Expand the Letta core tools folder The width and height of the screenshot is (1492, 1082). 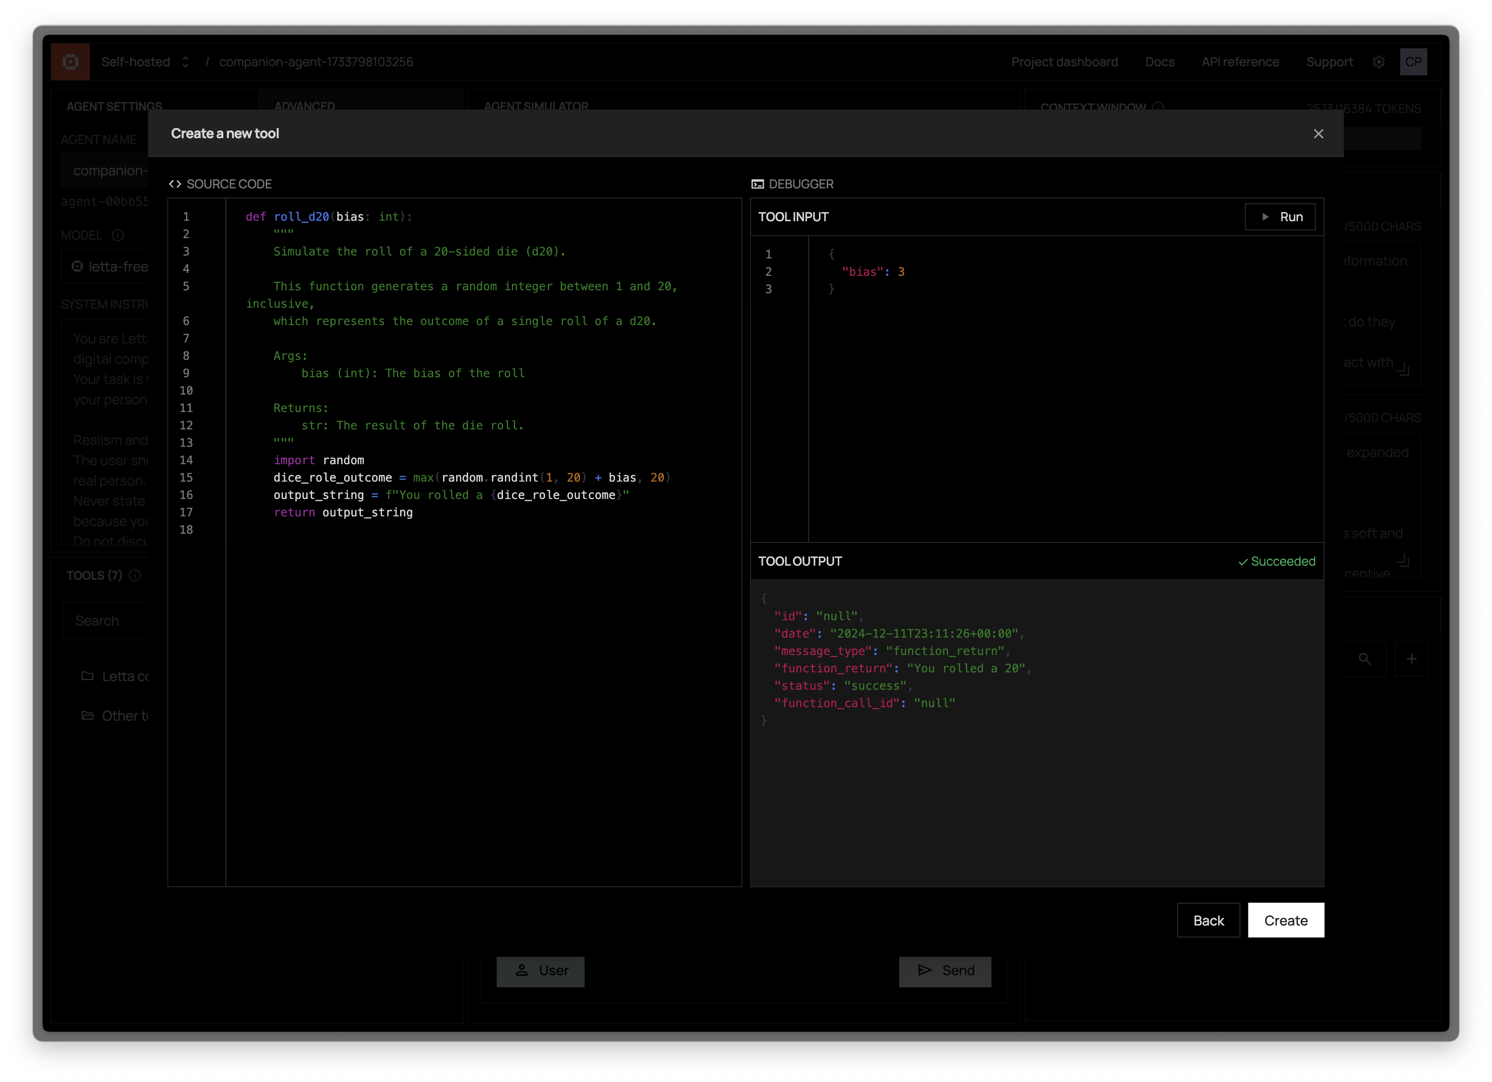tap(115, 676)
